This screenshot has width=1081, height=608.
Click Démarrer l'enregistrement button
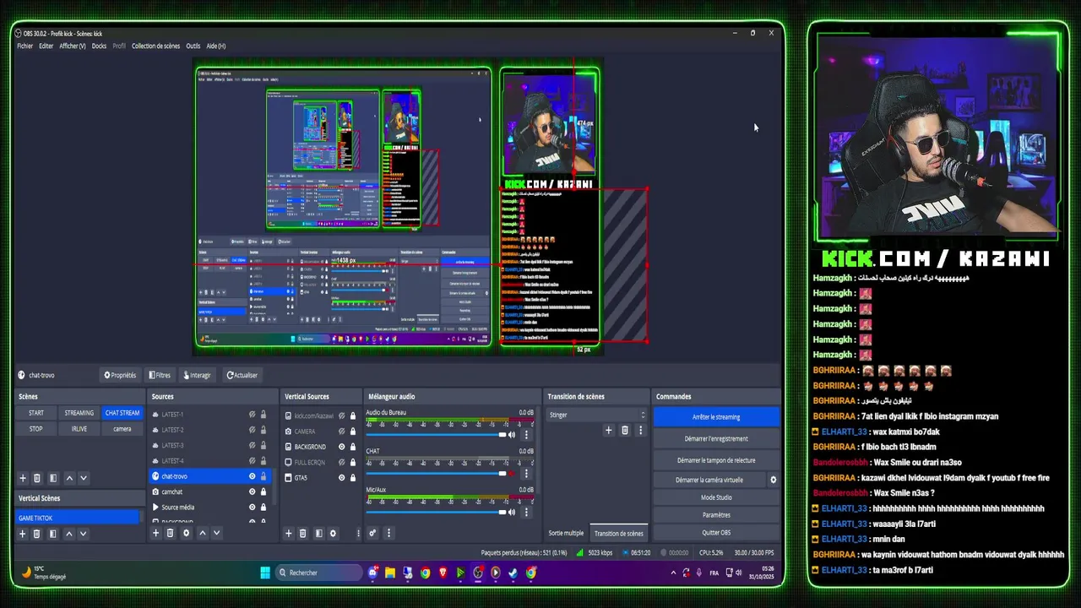716,438
